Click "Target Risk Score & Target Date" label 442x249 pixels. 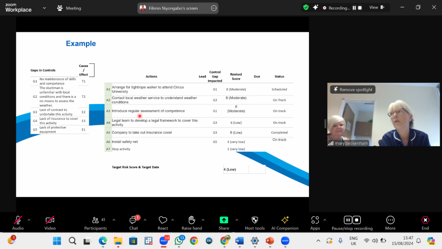(135, 167)
